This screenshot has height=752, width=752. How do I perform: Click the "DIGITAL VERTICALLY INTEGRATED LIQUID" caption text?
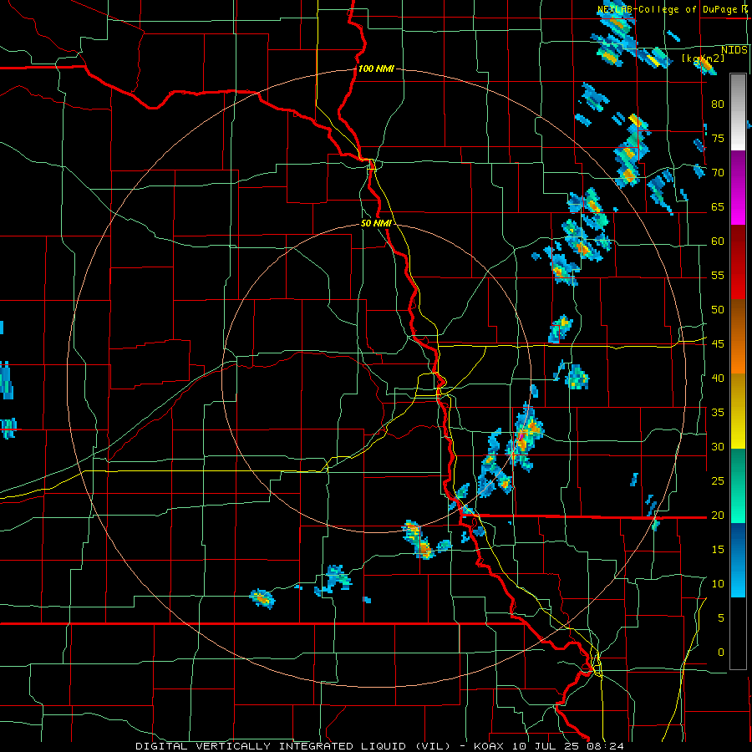tap(272, 746)
